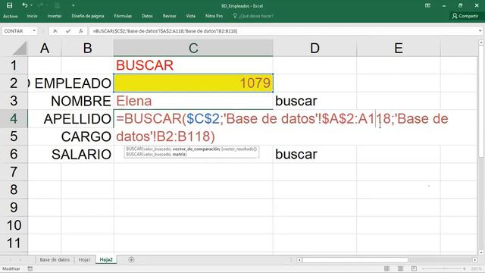Expand the Name Box function dropdown
Screen dimensions: 485x273
tap(34, 31)
